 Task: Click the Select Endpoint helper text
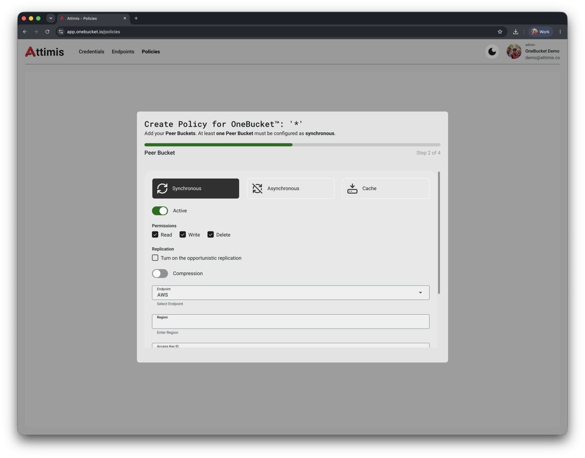tap(170, 304)
